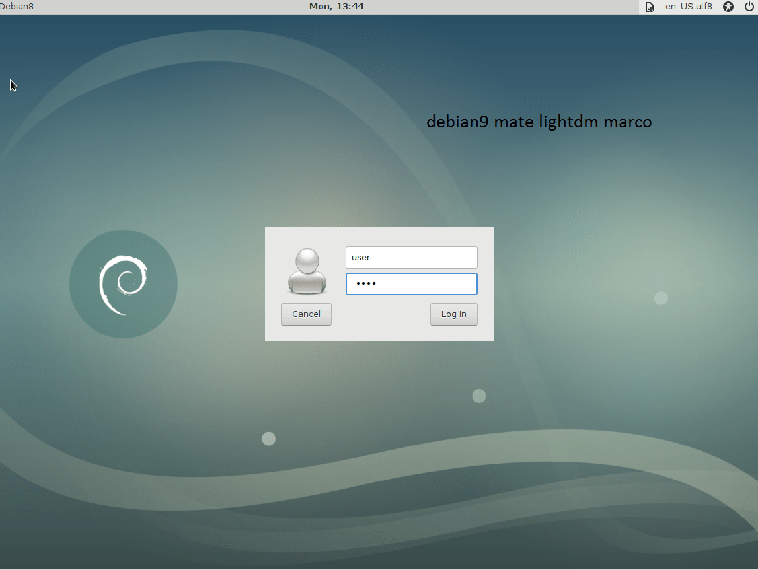Click the Debian swirl logo on the wallpaper
Image resolution: width=758 pixels, height=570 pixels.
coord(123,283)
